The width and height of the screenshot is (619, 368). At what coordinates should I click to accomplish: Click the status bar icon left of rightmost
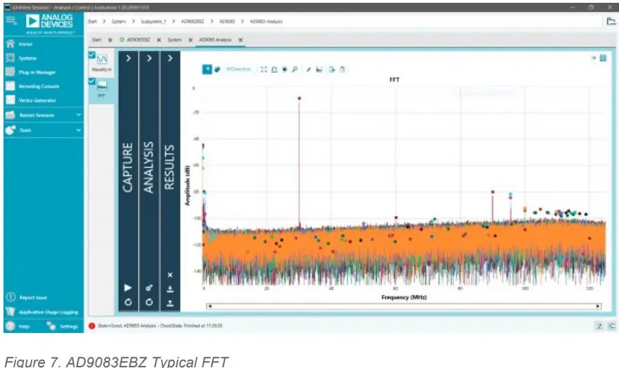(x=599, y=326)
